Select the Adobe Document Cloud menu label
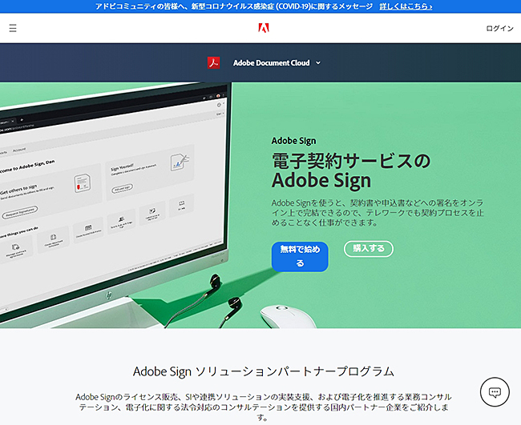The image size is (521, 425). 271,62
